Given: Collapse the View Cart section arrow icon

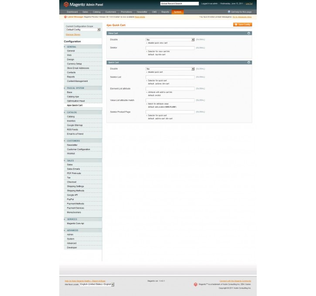Looking at the screenshot, I should (x=249, y=33).
